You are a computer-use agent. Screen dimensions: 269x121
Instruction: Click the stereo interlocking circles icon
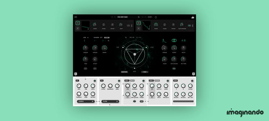[174, 40]
